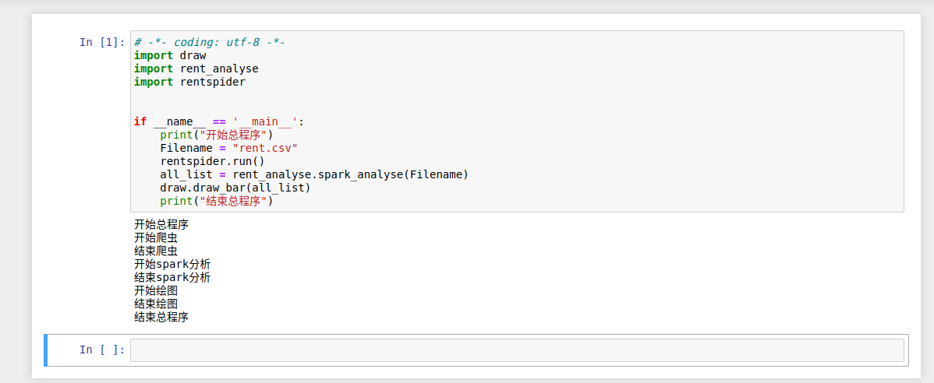Click the 'import draw' code line

(170, 55)
